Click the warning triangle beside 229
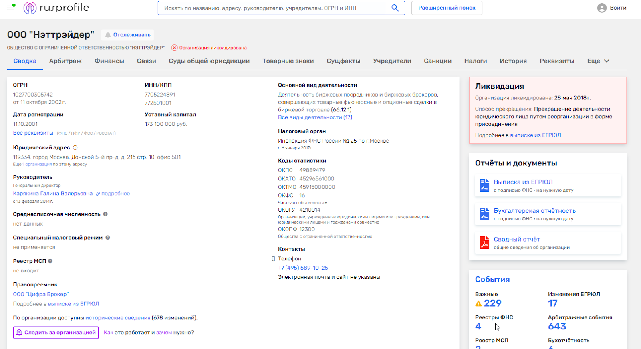This screenshot has height=349, width=641. point(478,304)
